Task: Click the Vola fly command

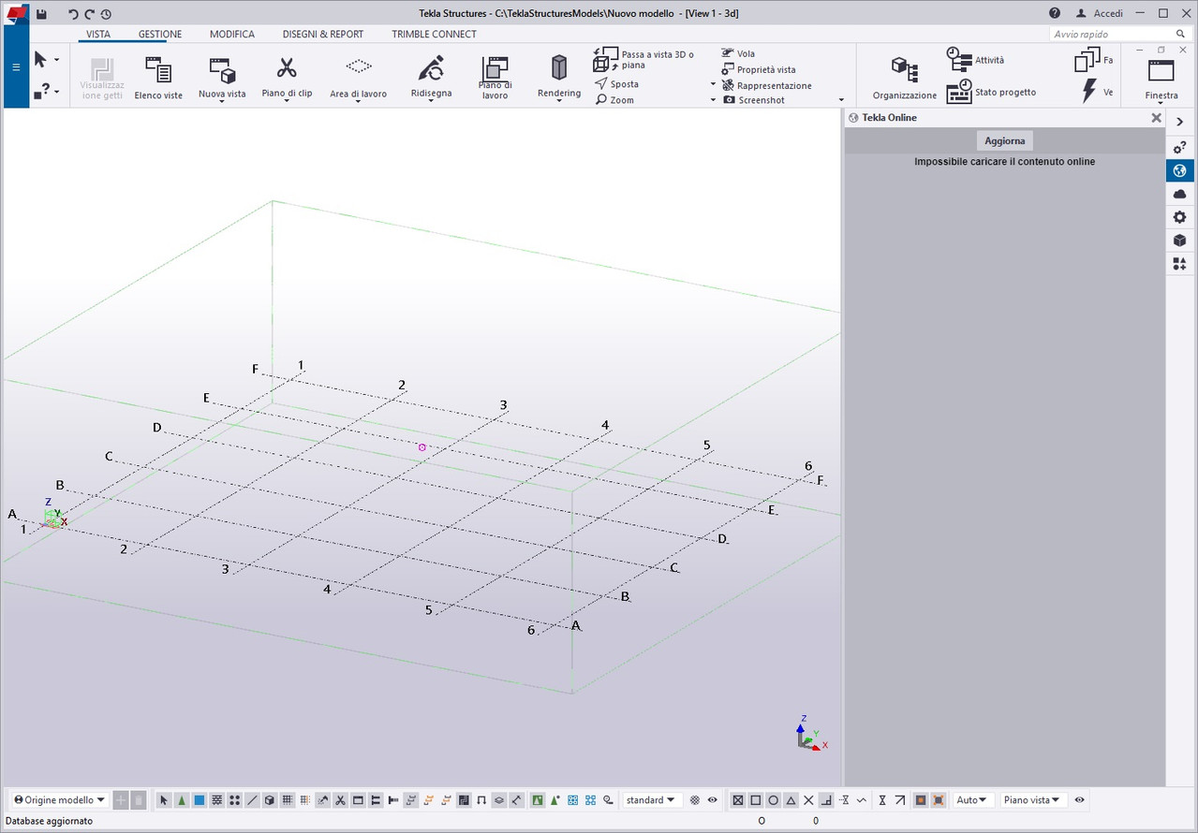Action: coord(738,54)
